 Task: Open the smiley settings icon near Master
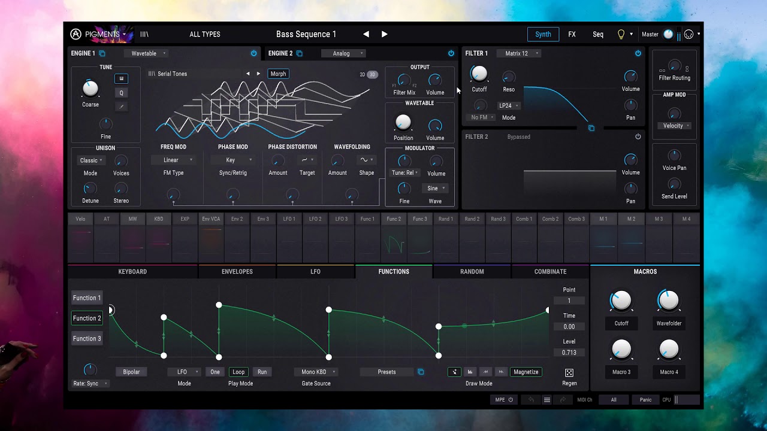coord(689,34)
